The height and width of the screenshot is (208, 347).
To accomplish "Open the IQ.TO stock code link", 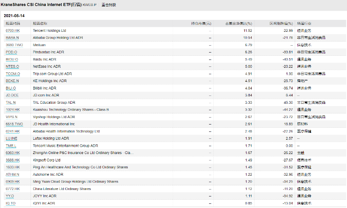I will (11, 203).
